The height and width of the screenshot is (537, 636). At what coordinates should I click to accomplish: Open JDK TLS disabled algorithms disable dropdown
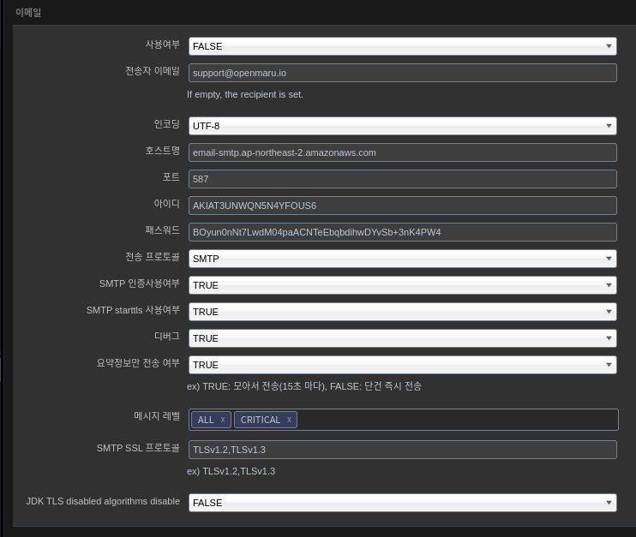402,503
